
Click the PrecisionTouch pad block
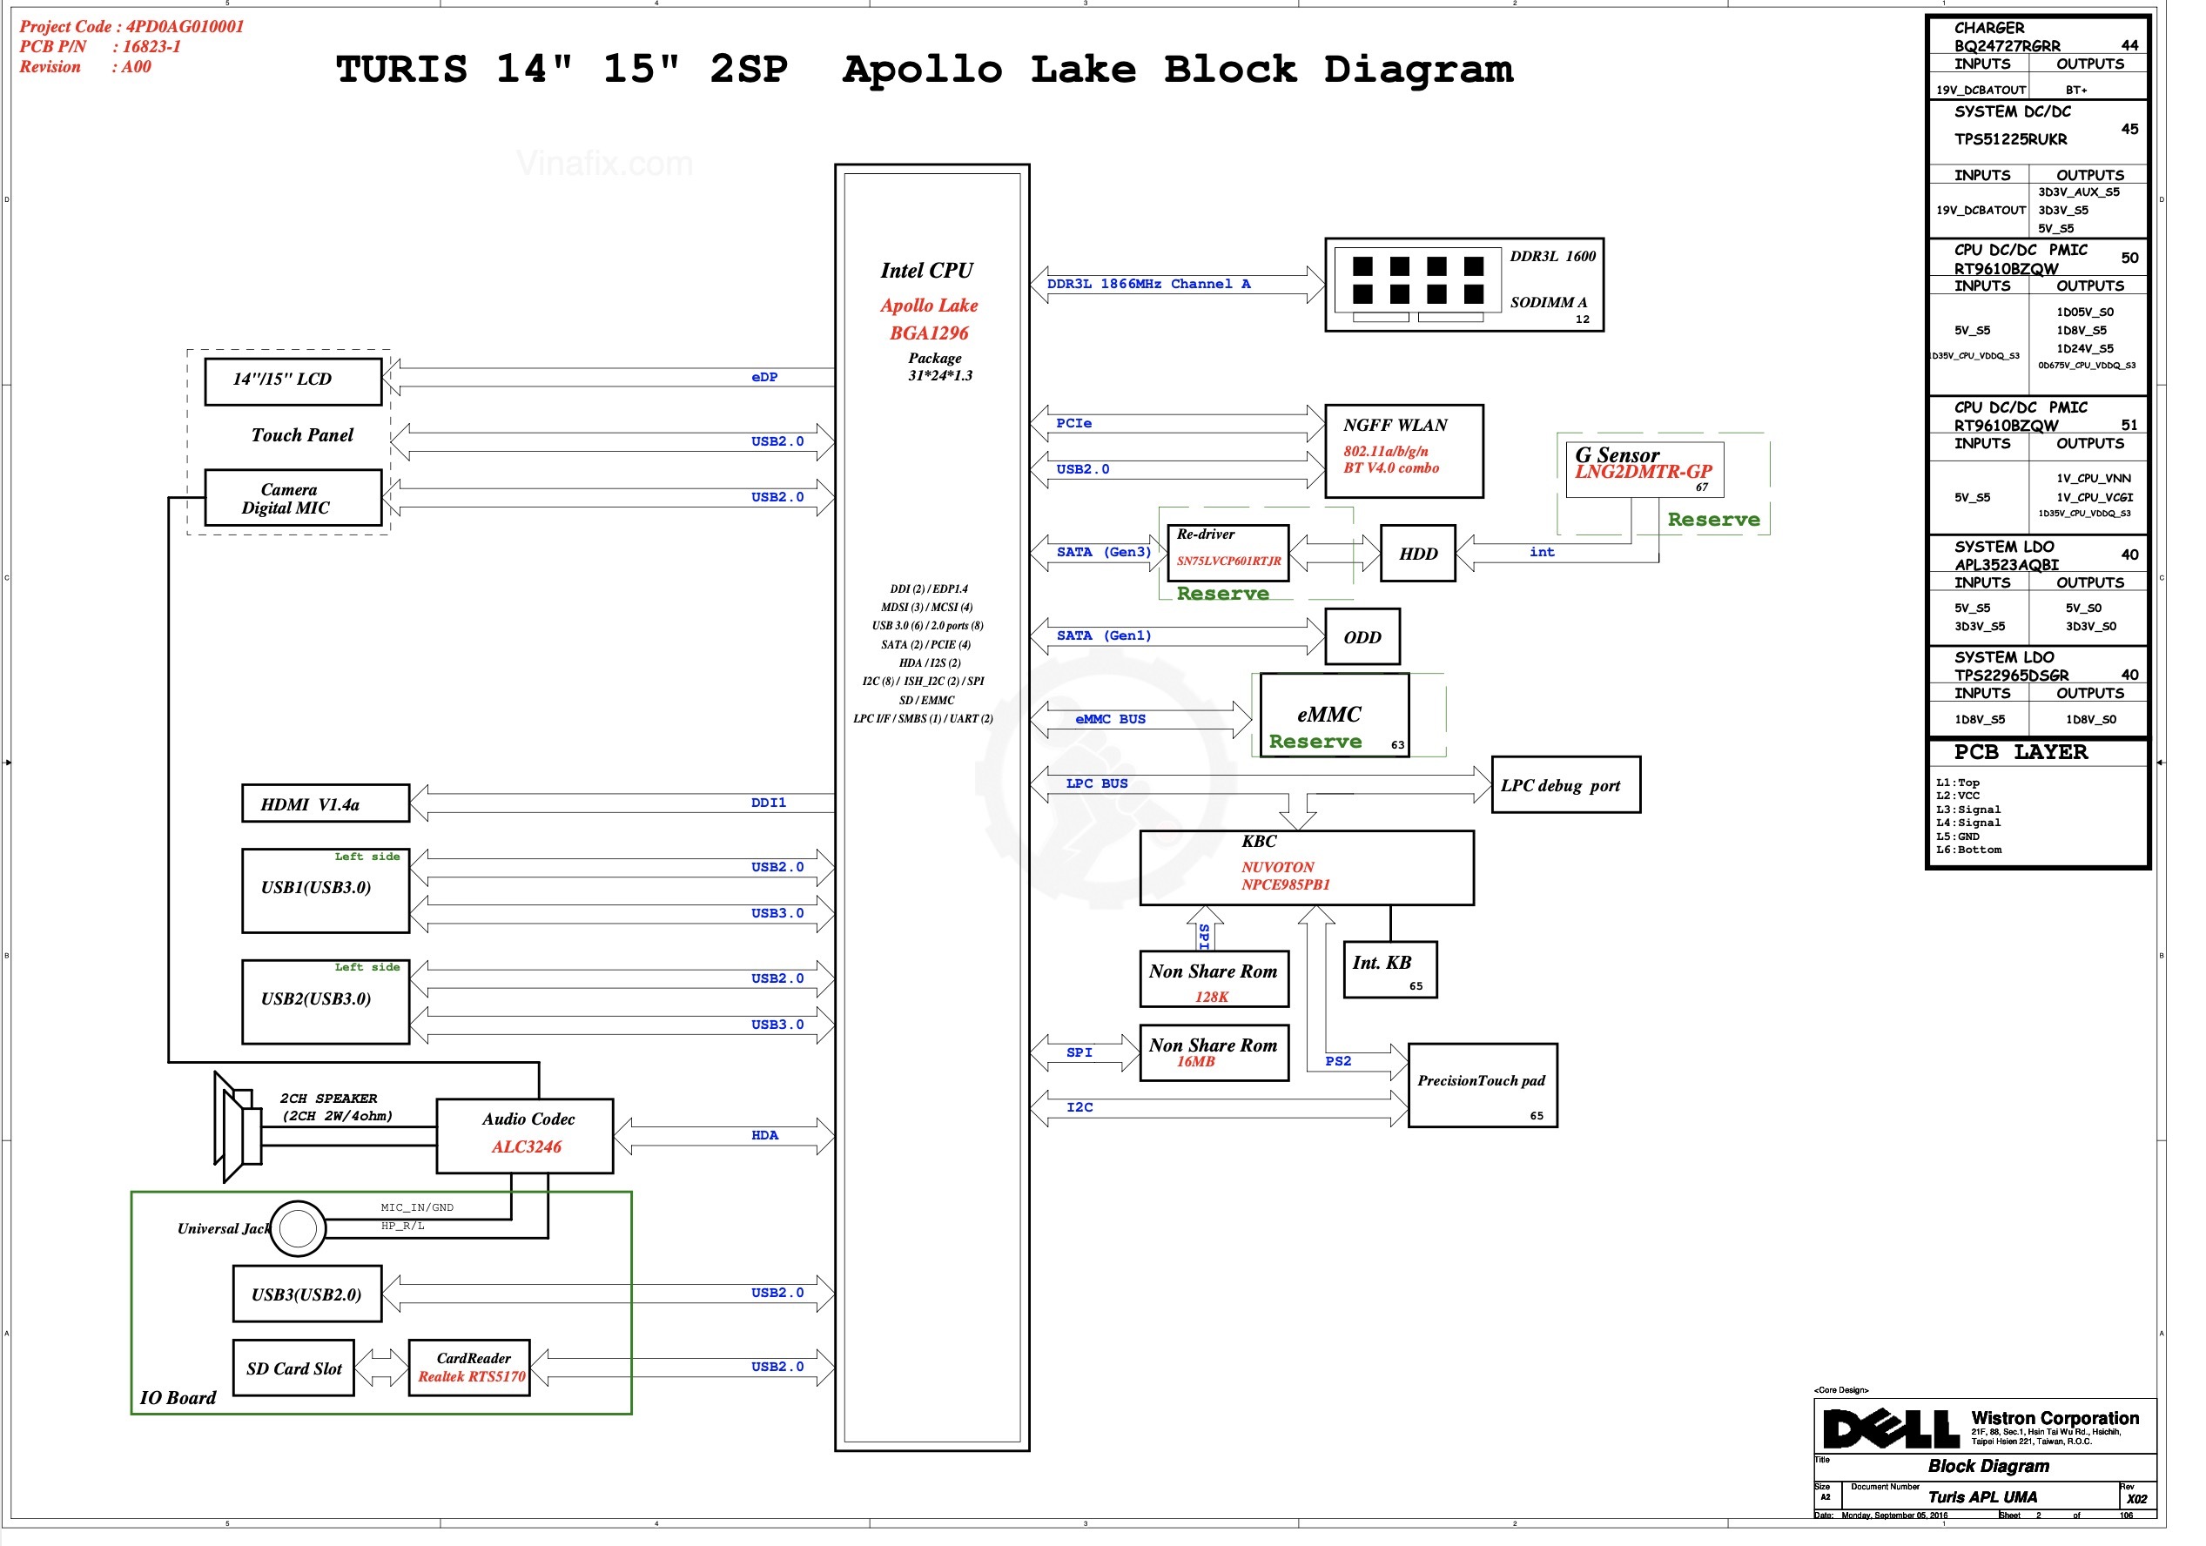point(1483,1085)
